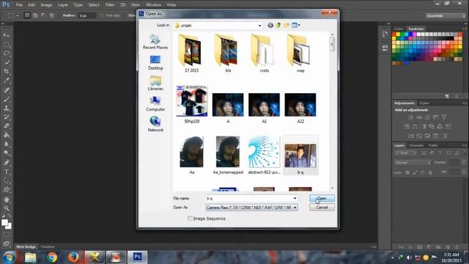Image resolution: width=469 pixels, height=264 pixels.
Task: Go up one folder level in dialog
Action: tap(278, 26)
